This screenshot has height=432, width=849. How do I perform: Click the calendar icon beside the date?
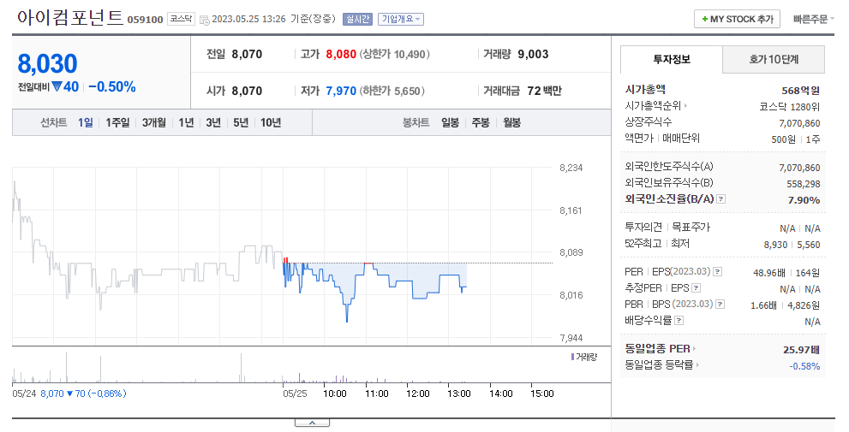(x=204, y=20)
